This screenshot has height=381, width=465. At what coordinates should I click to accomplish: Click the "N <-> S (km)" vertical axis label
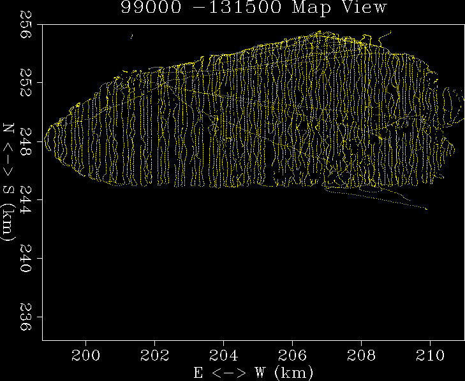point(8,182)
